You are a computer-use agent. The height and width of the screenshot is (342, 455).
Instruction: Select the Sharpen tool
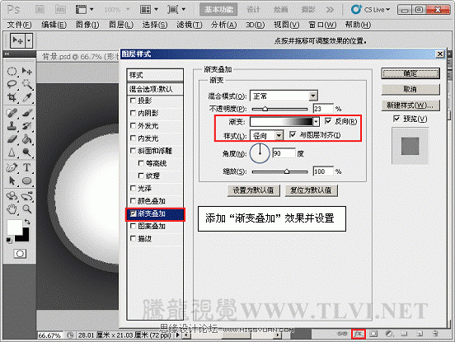coord(12,152)
